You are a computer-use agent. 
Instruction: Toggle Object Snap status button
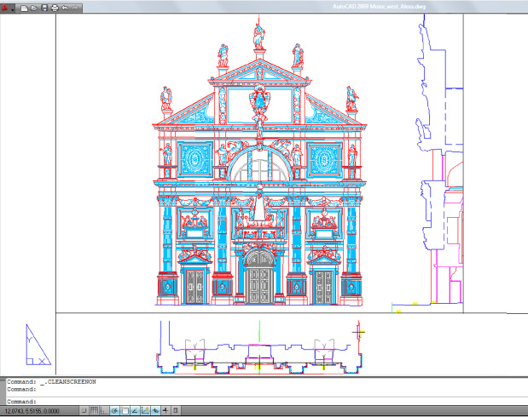(125, 411)
